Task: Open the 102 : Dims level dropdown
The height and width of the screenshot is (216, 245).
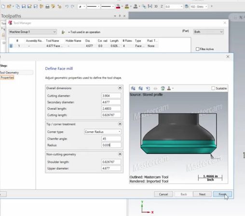Action: pos(206,7)
